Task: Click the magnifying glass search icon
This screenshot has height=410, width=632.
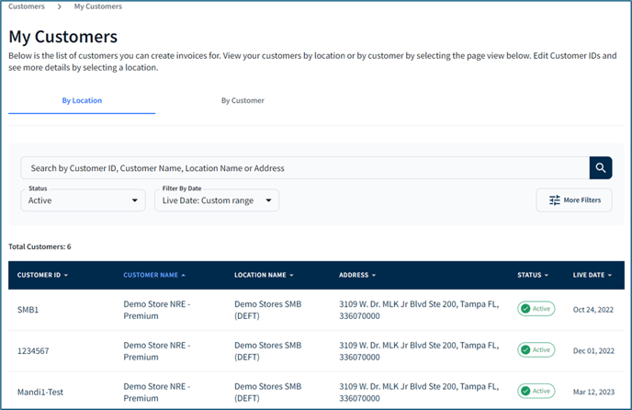Action: tap(601, 168)
